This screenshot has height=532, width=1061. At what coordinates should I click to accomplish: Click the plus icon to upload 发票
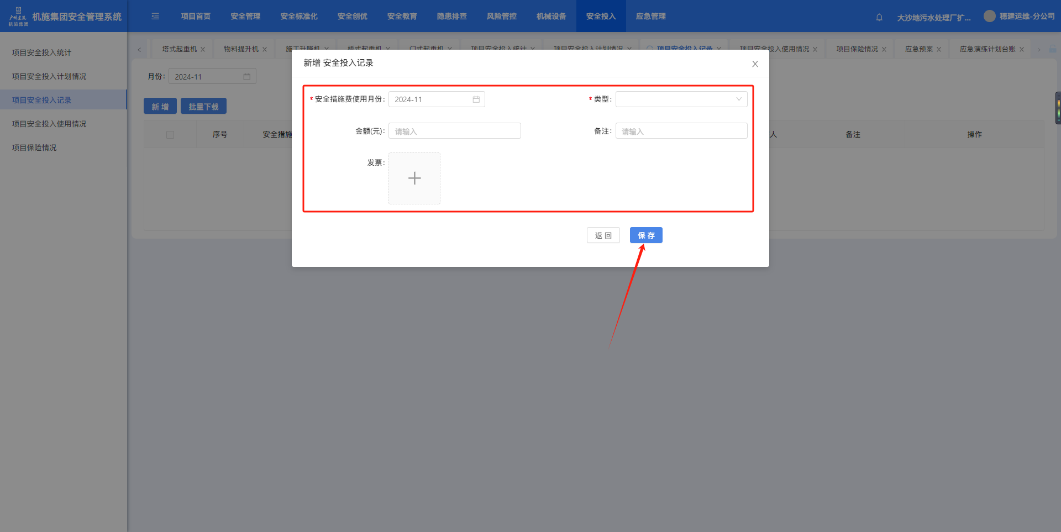pos(414,178)
